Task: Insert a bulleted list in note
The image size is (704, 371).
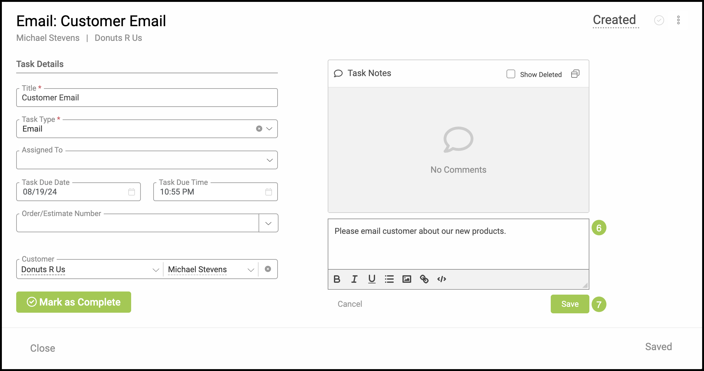Action: click(x=389, y=279)
